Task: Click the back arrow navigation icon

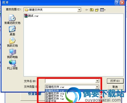Action: tap(87, 10)
